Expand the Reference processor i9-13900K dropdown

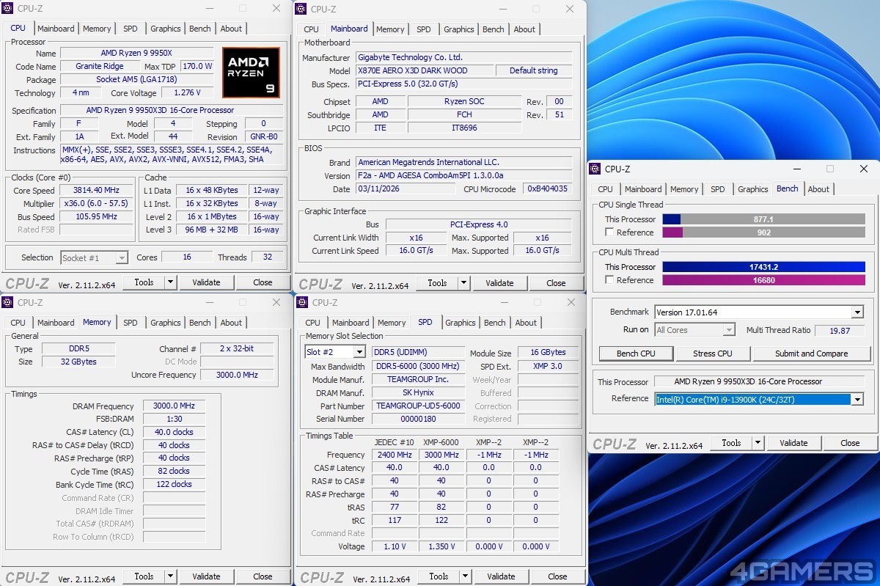[857, 399]
